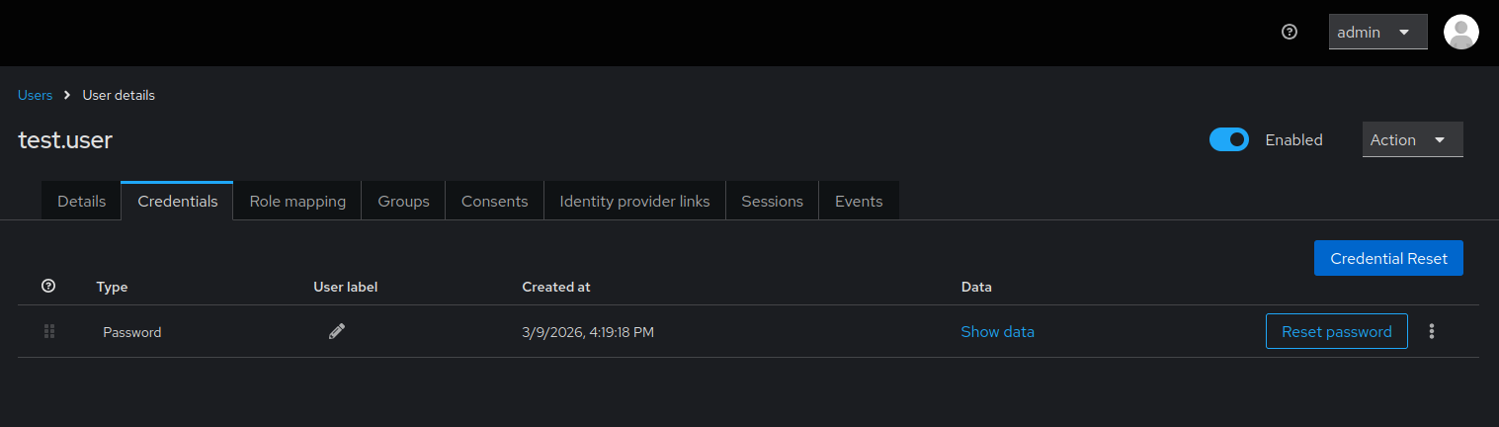Open Identity provider links tab

pyautogui.click(x=634, y=201)
